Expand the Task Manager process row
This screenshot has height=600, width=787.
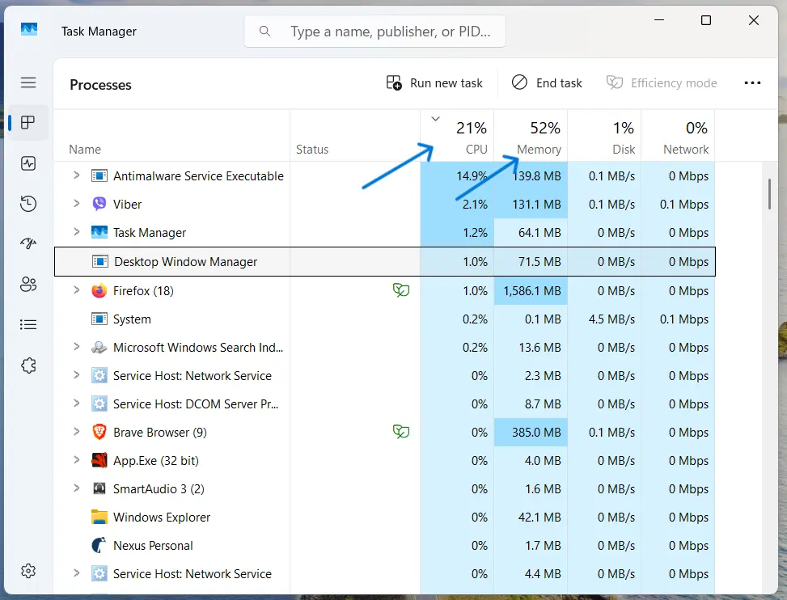point(76,232)
